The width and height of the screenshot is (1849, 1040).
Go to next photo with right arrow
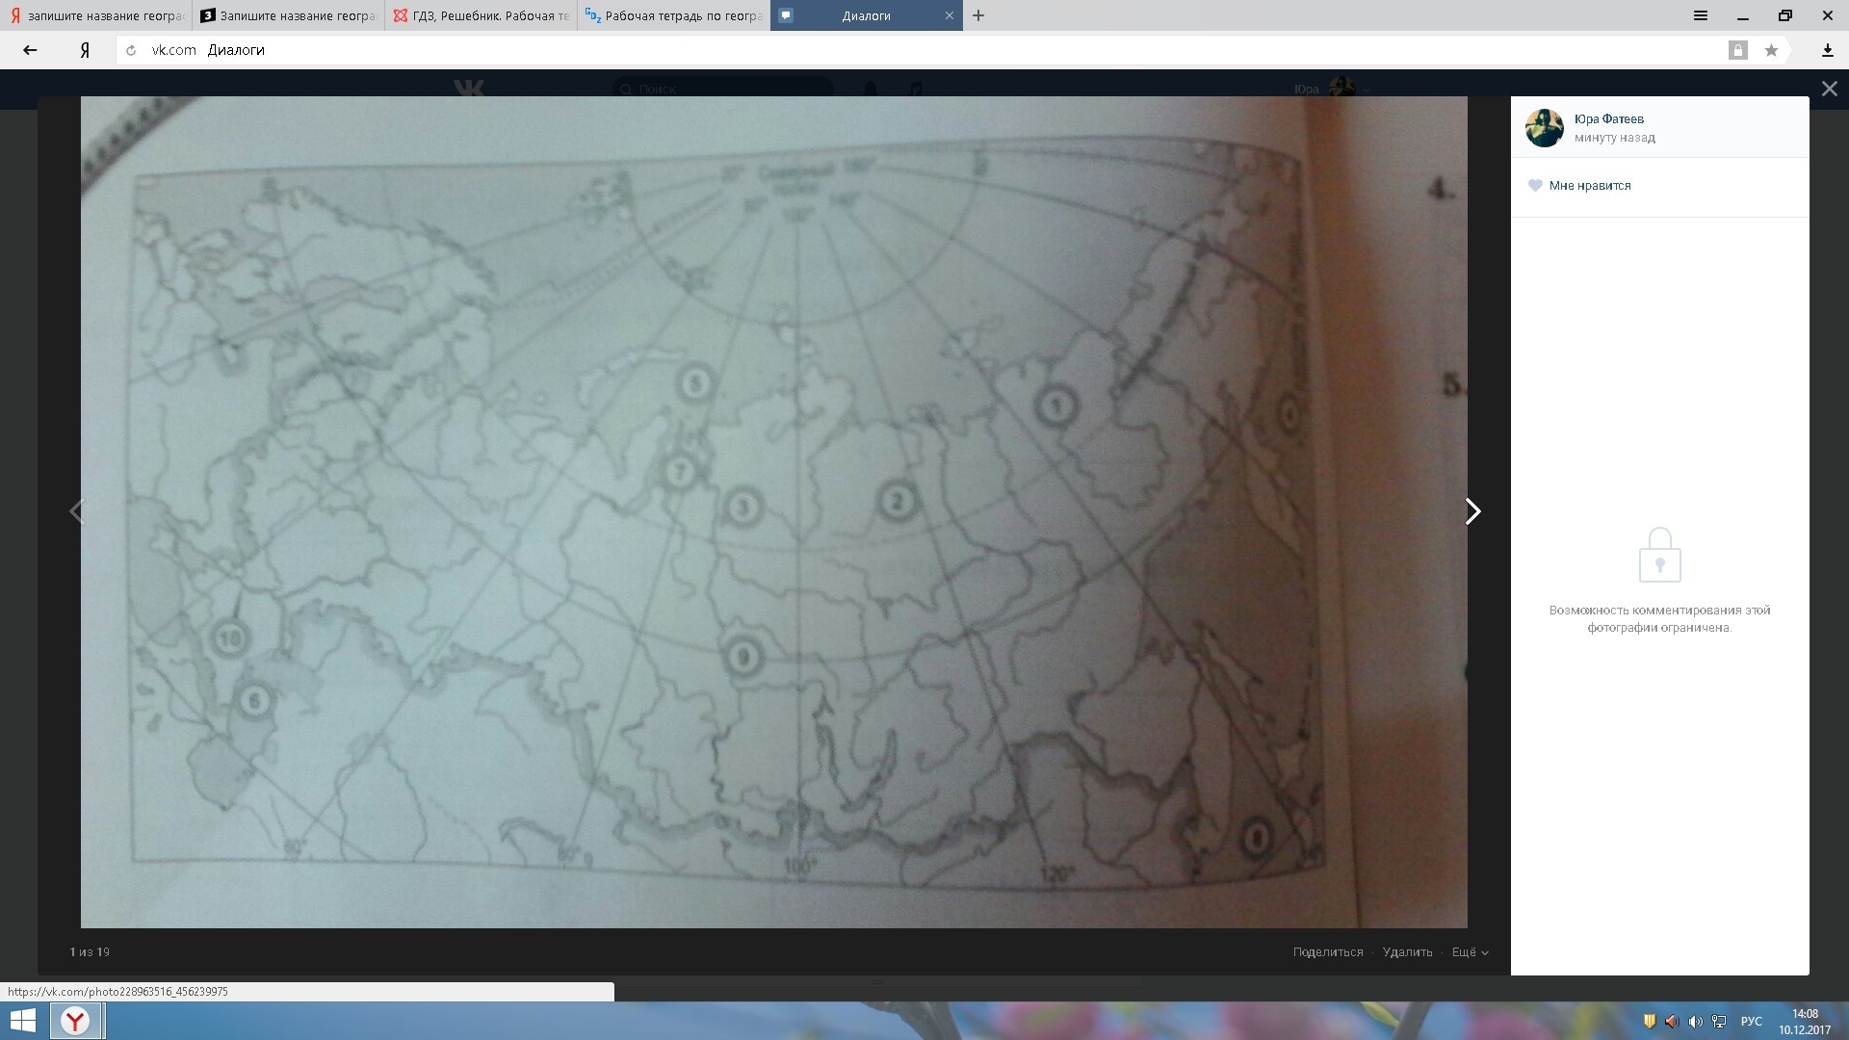coord(1472,511)
